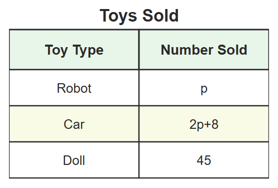
Task: Click the 'Robot' cell
Action: pos(74,88)
